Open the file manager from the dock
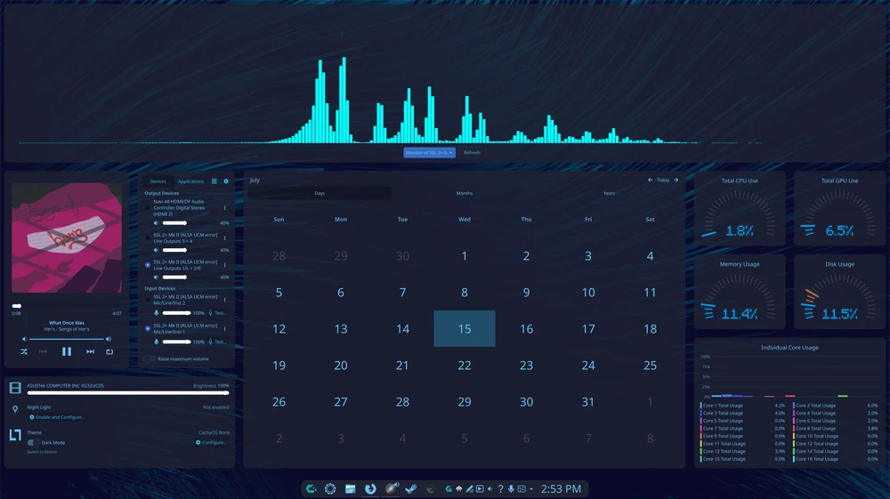The image size is (890, 499). [350, 489]
